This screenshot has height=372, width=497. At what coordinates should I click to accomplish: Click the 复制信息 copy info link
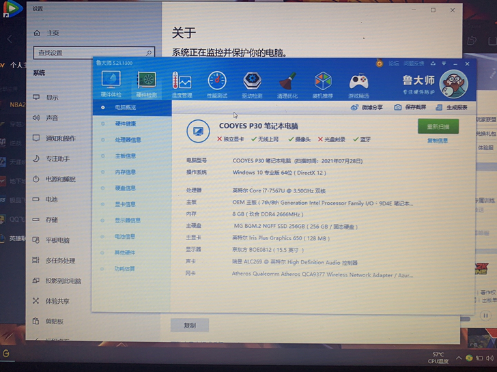click(438, 141)
